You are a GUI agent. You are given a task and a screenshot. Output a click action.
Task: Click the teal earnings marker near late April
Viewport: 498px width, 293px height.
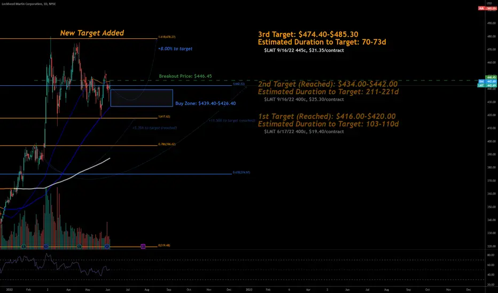79,246
